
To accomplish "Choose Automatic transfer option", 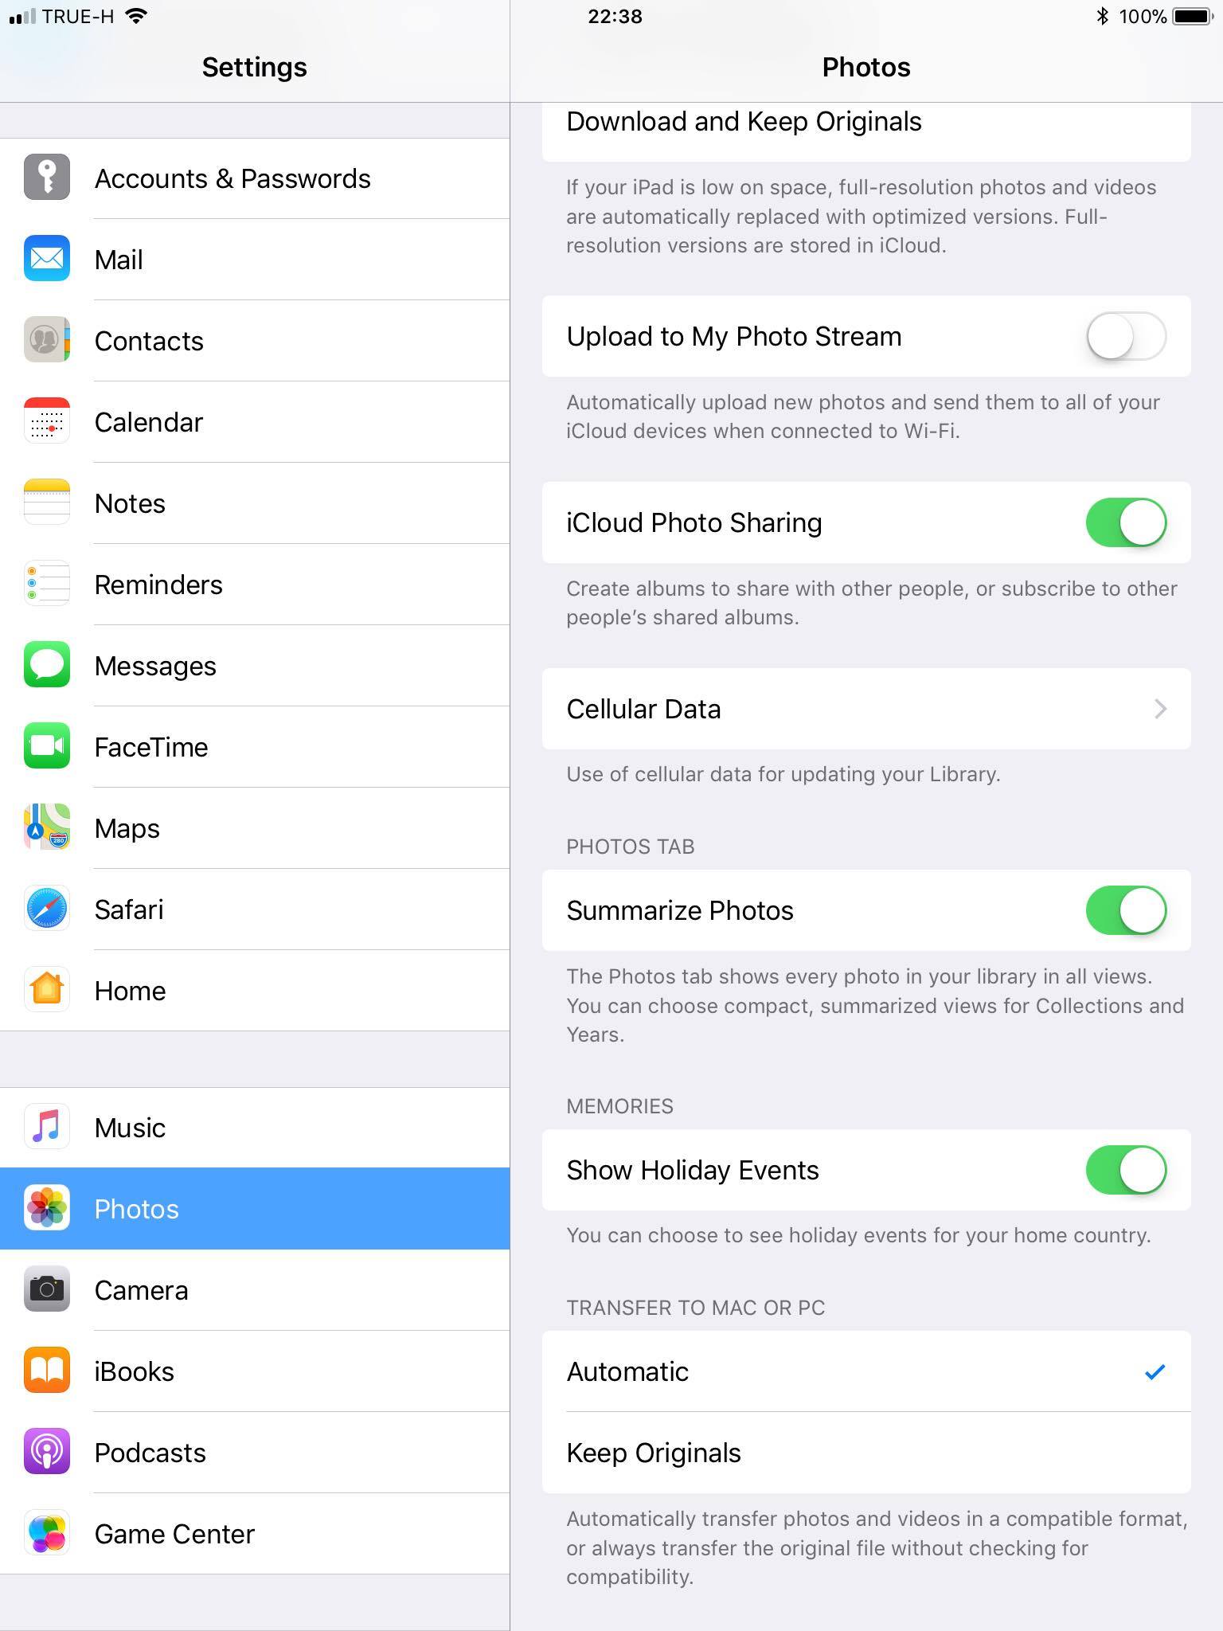I will tap(866, 1371).
